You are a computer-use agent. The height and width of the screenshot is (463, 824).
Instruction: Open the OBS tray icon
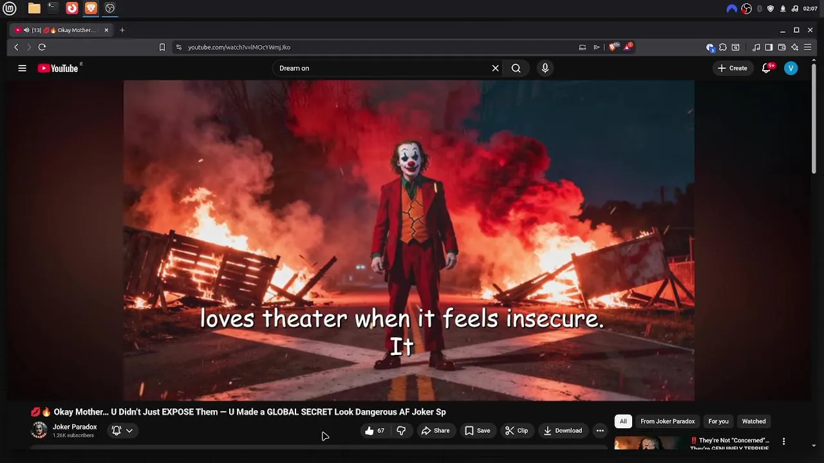[747, 8]
